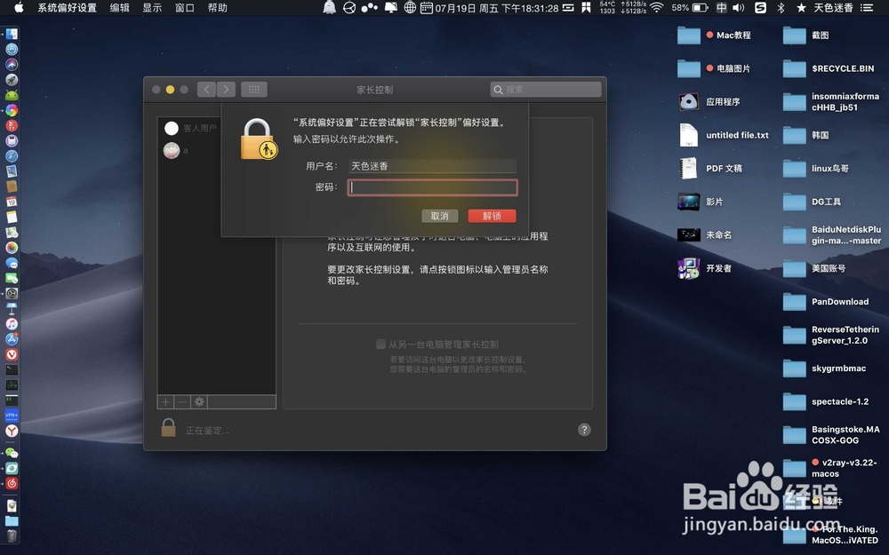Click the Bluetooth icon in the menu bar
Image resolution: width=889 pixels, height=555 pixels.
click(x=781, y=7)
